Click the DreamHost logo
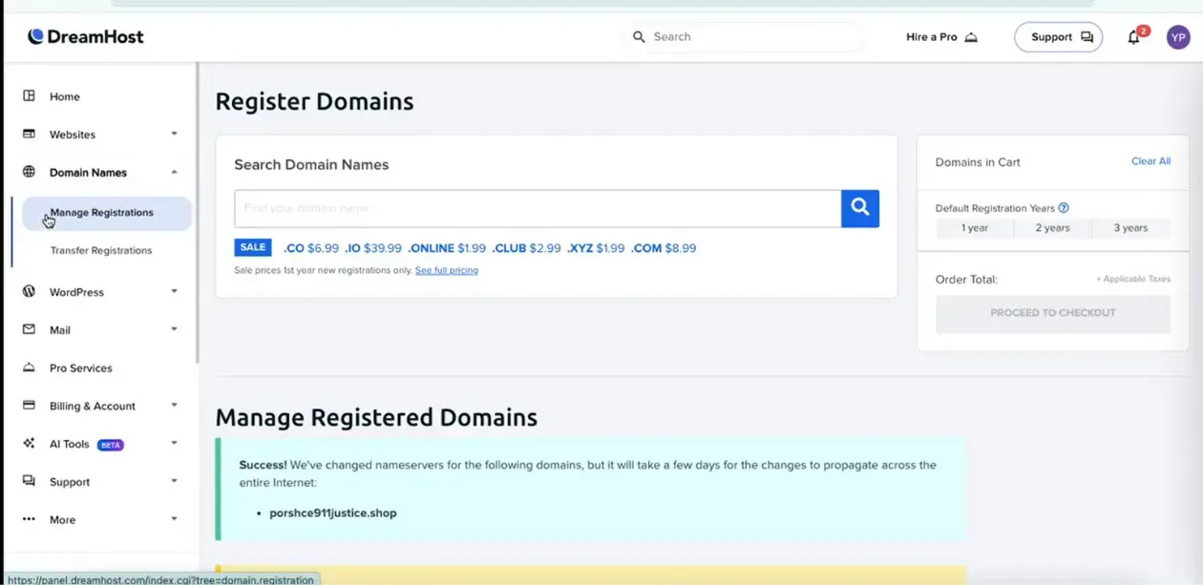Screen dimensions: 1203x585 click(85, 36)
